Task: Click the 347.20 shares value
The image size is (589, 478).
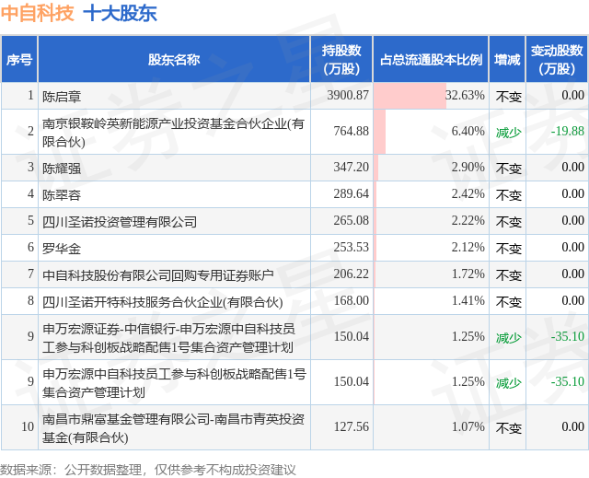Action: pyautogui.click(x=352, y=167)
